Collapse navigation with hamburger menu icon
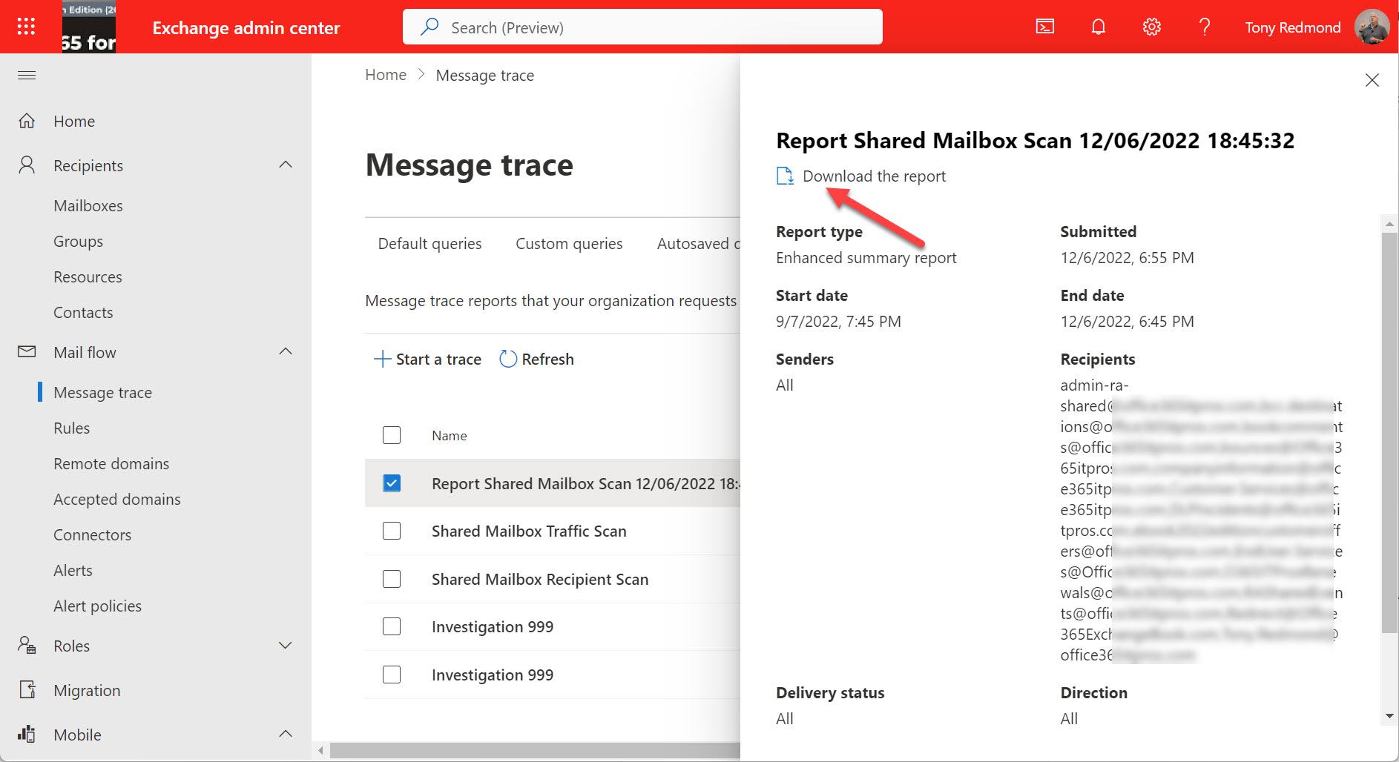This screenshot has height=762, width=1399. click(27, 75)
